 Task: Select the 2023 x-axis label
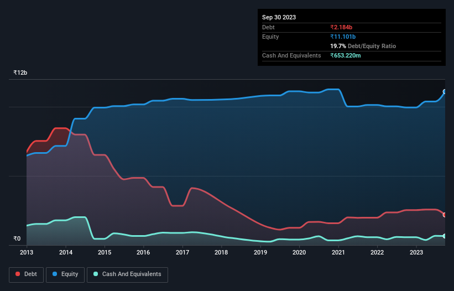point(416,252)
